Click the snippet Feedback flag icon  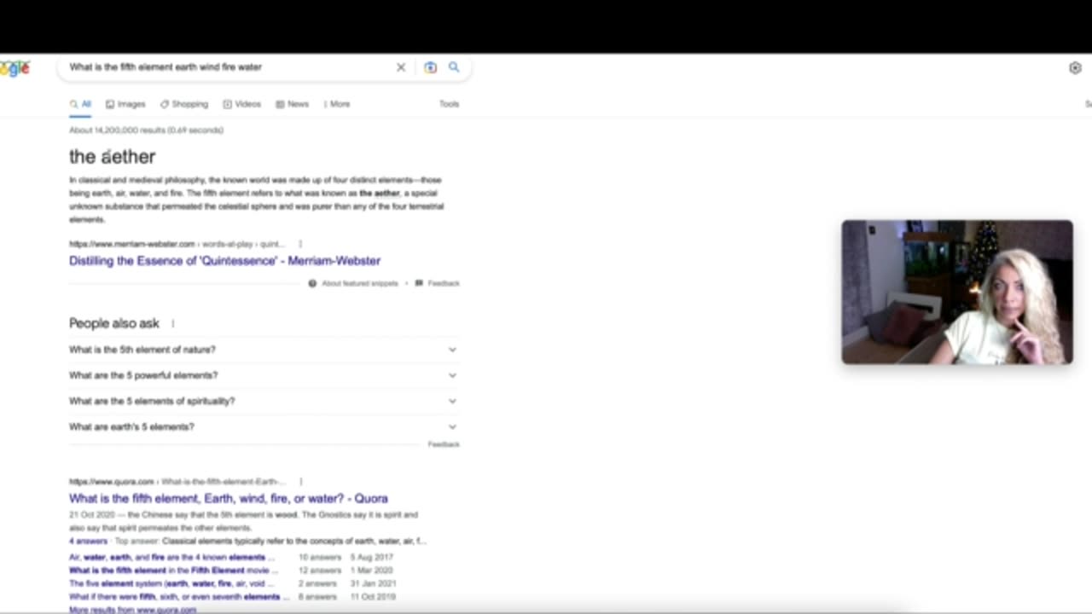point(419,283)
